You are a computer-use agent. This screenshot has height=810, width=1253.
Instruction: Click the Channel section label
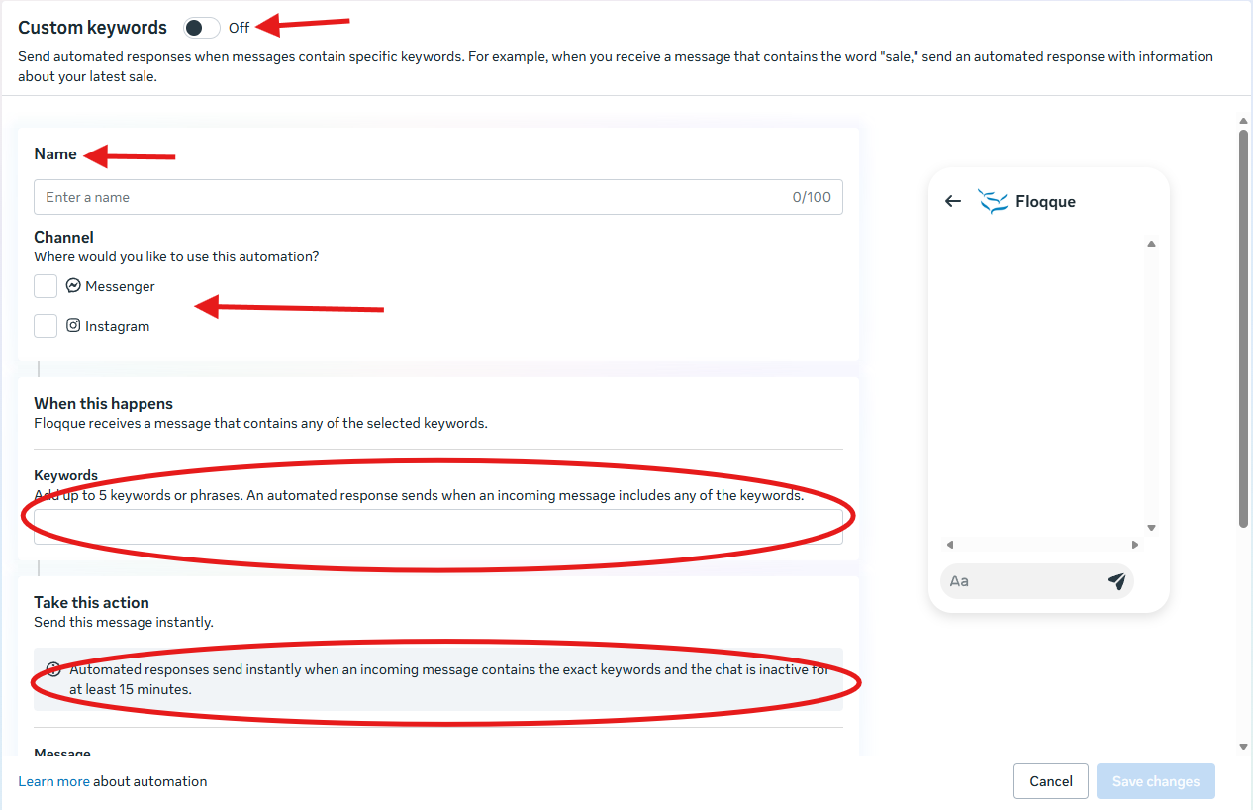(63, 237)
